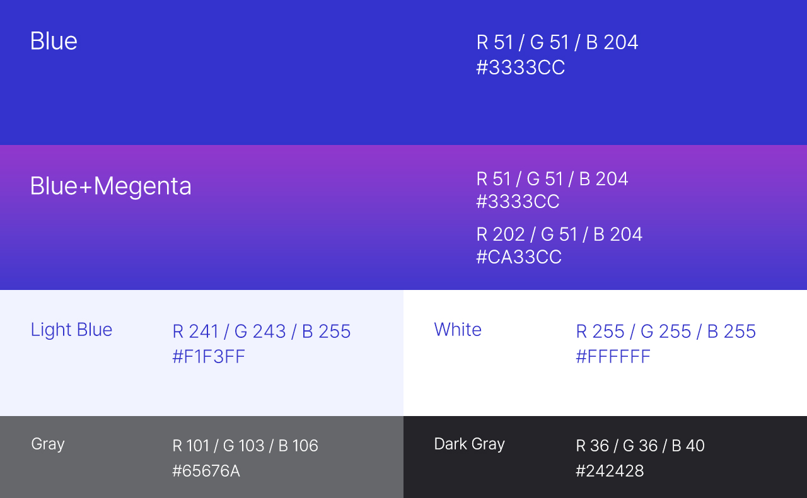Select RGB text R 202 / G 51 / B 204

[x=559, y=235]
